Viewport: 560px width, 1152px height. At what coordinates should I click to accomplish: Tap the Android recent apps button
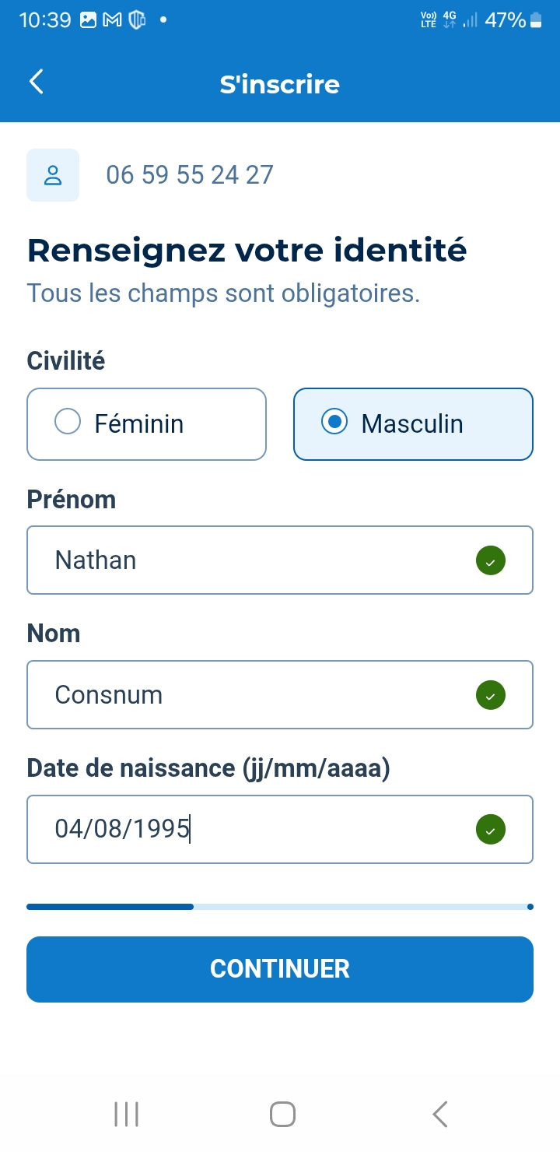pyautogui.click(x=126, y=1114)
